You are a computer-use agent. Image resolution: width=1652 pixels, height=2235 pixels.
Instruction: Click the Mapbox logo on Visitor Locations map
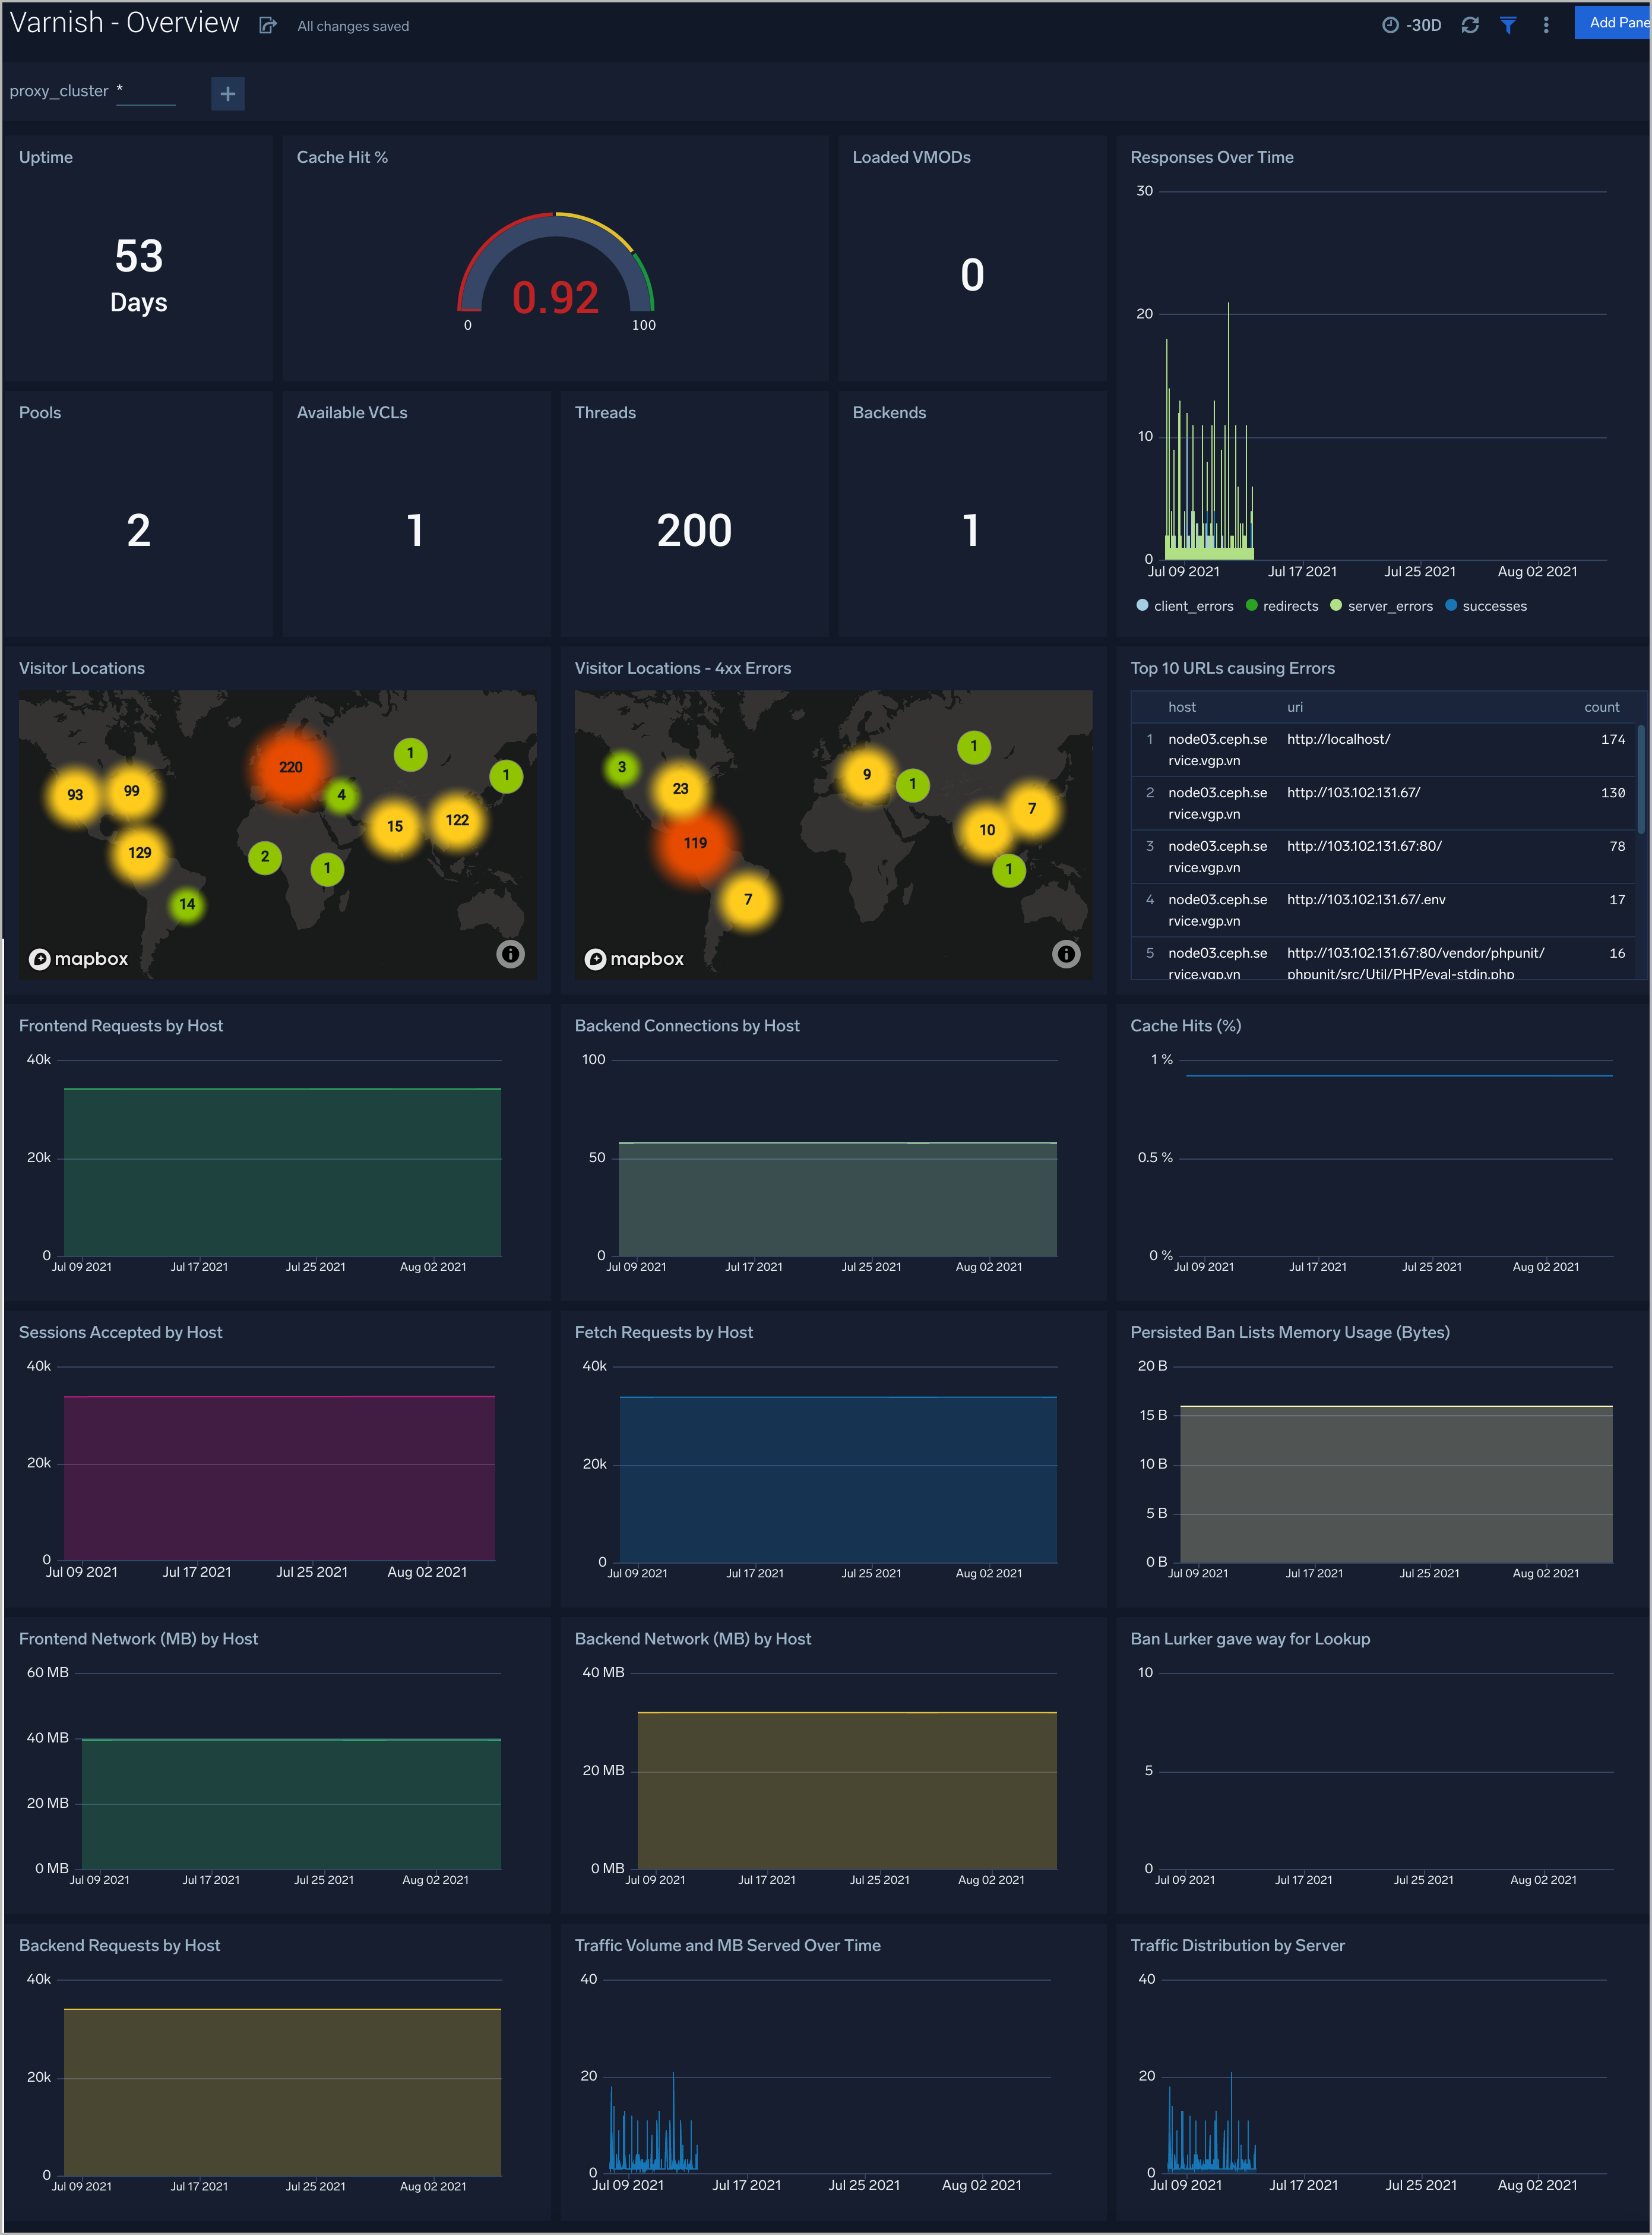[79, 958]
